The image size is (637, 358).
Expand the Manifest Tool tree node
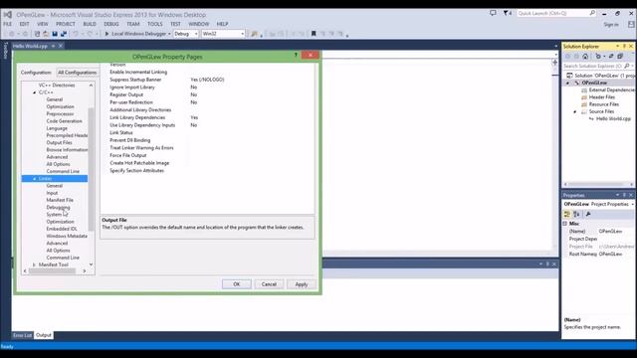click(35, 265)
